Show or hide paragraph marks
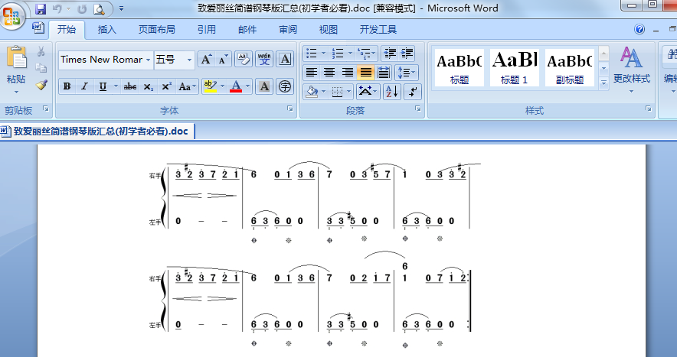The width and height of the screenshot is (677, 357). coord(413,92)
